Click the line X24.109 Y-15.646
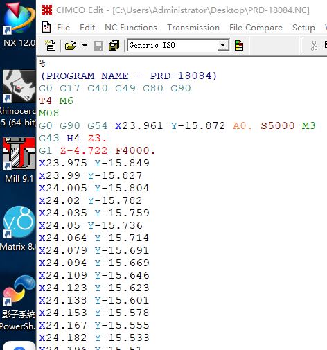This screenshot has width=327, height=350. pyautogui.click(x=94, y=275)
